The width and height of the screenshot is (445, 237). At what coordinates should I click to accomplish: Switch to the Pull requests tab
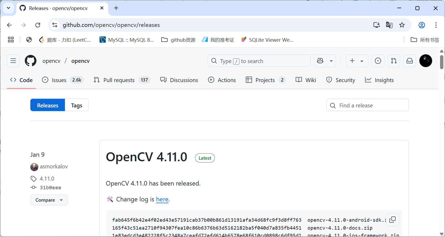tap(122, 80)
